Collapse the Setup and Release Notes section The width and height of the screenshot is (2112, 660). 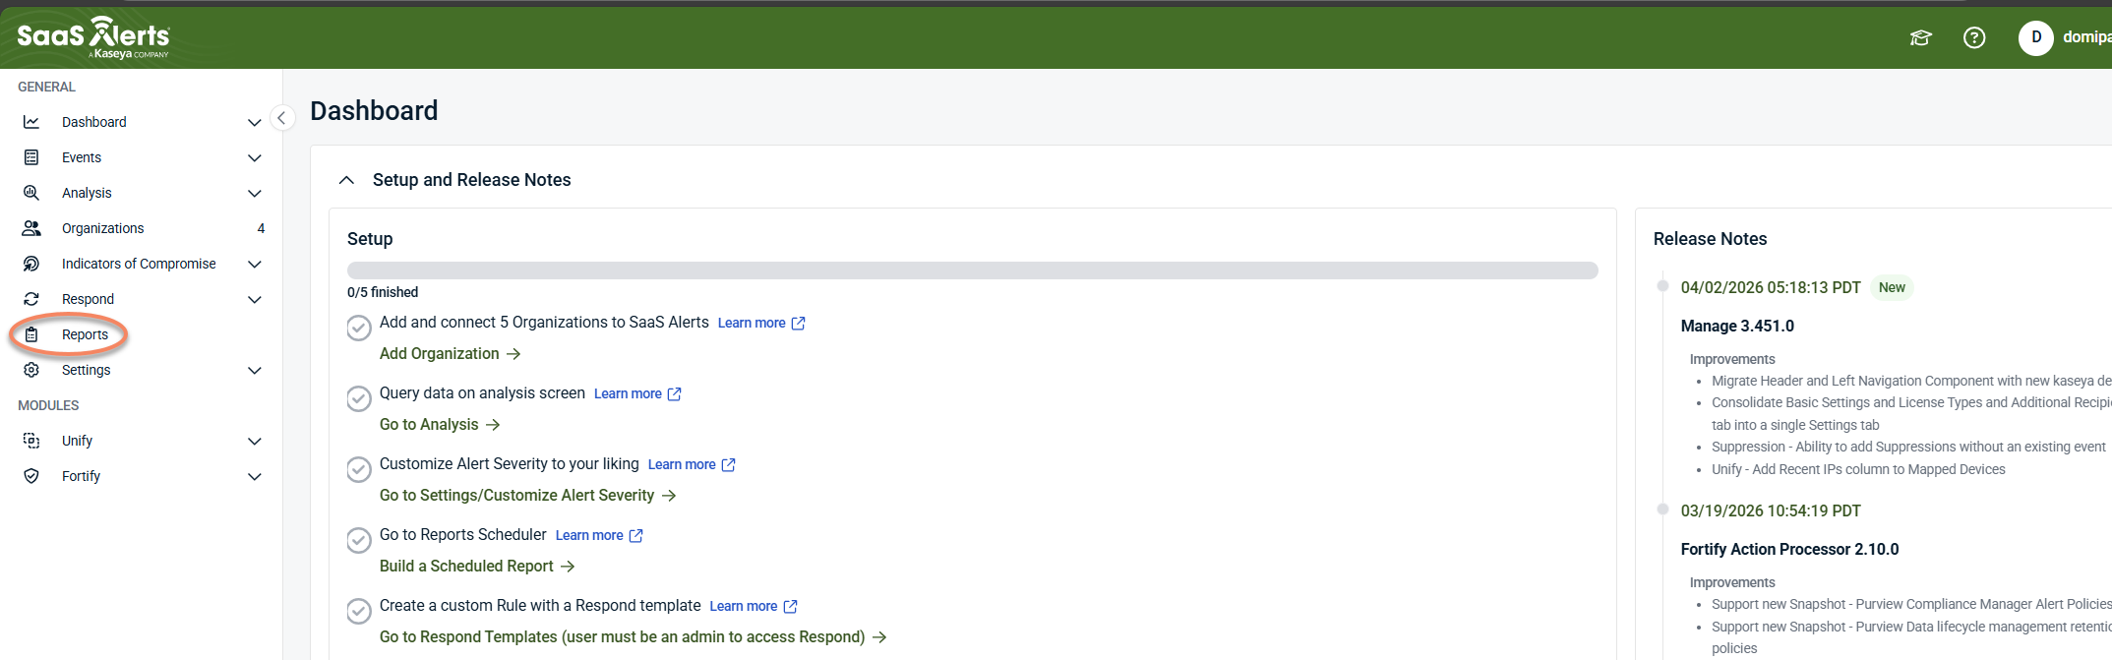pyautogui.click(x=346, y=180)
